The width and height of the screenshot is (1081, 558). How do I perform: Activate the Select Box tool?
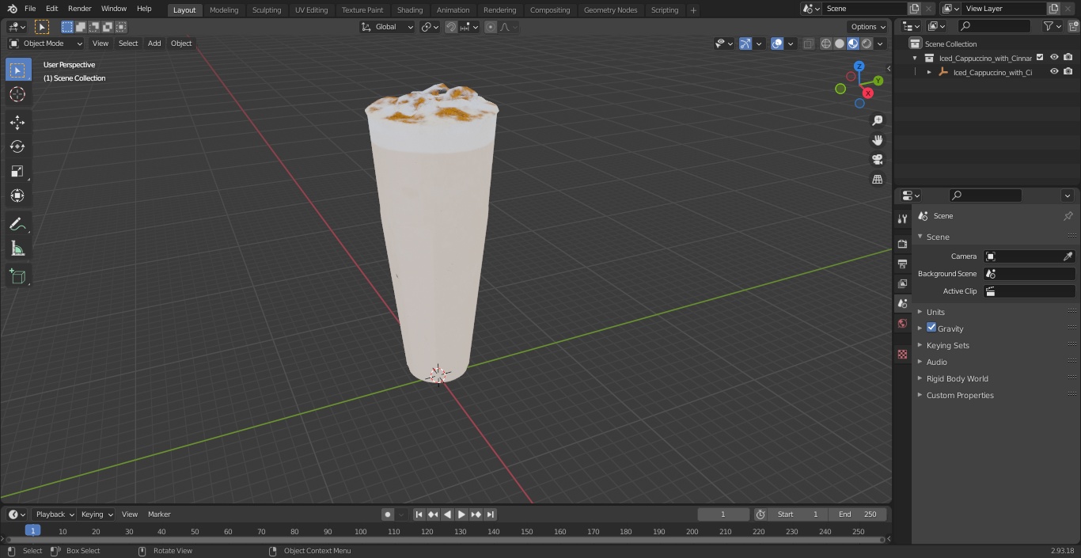click(x=17, y=70)
